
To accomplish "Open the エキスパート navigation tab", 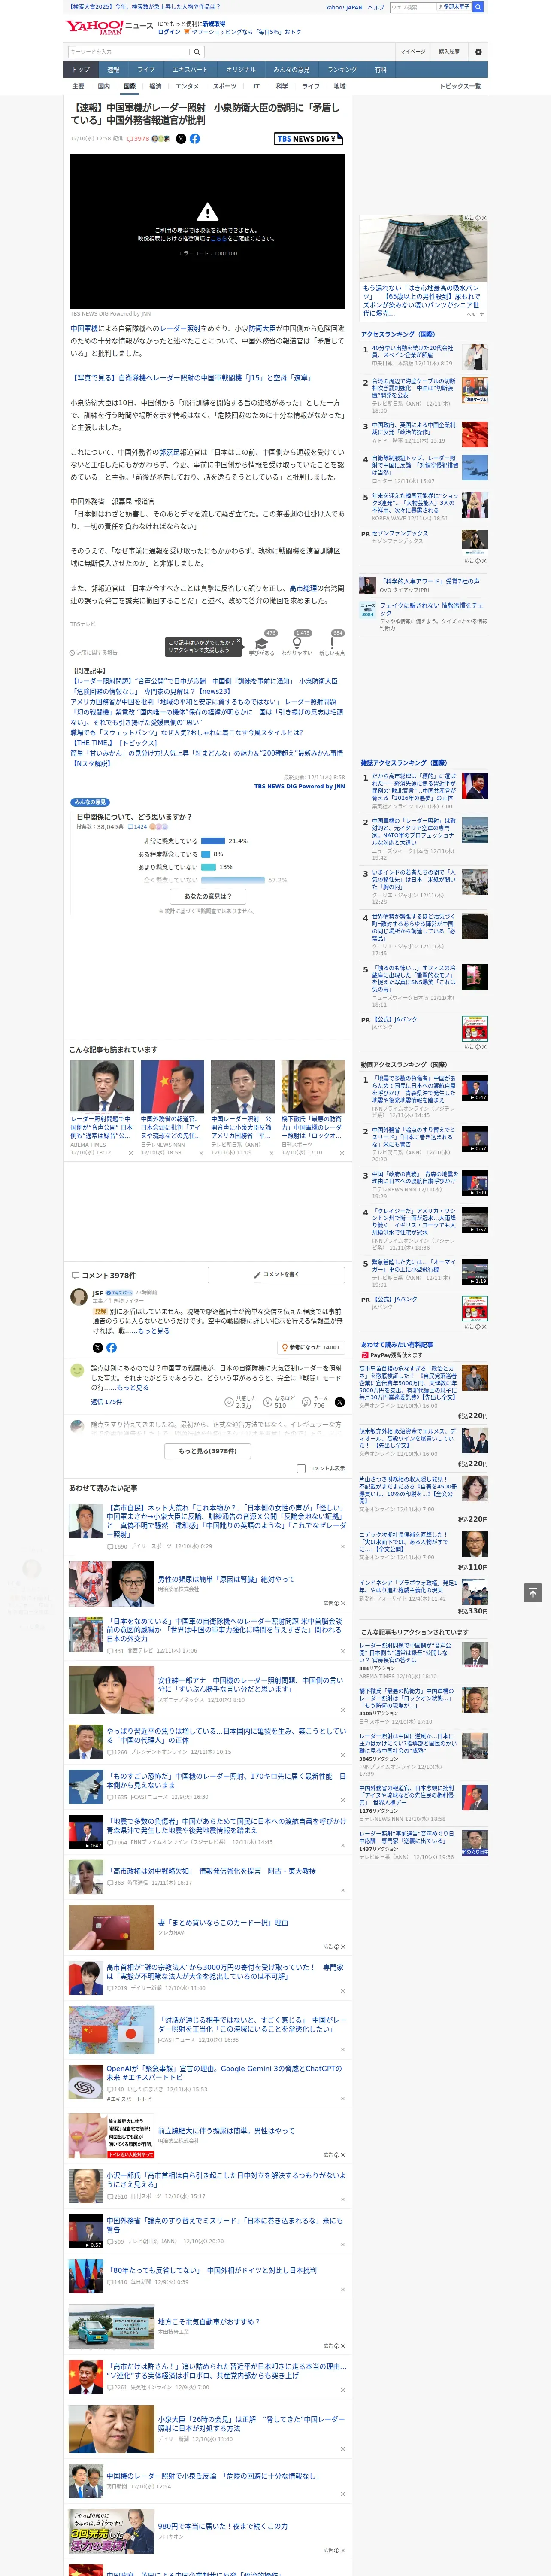I will (x=190, y=70).
